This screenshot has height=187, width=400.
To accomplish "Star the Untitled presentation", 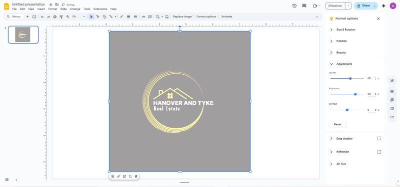I will click(x=51, y=4).
